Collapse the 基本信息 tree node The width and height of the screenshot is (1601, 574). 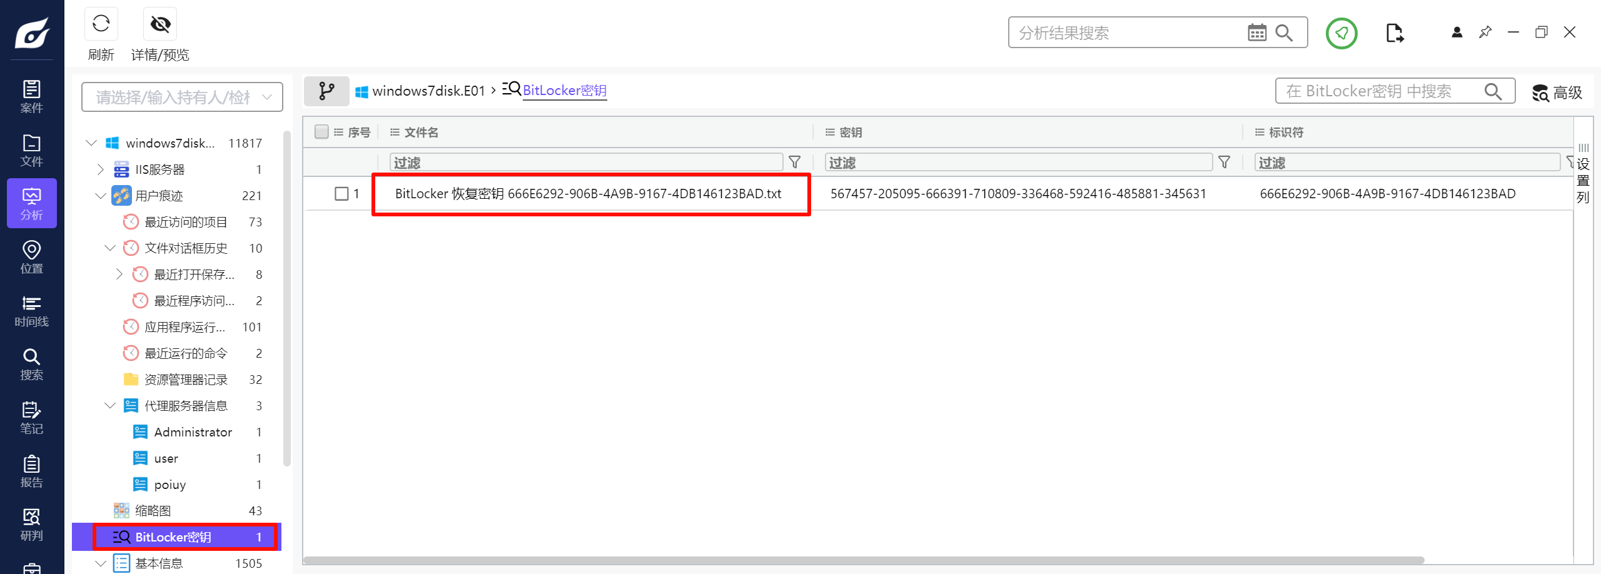click(101, 563)
